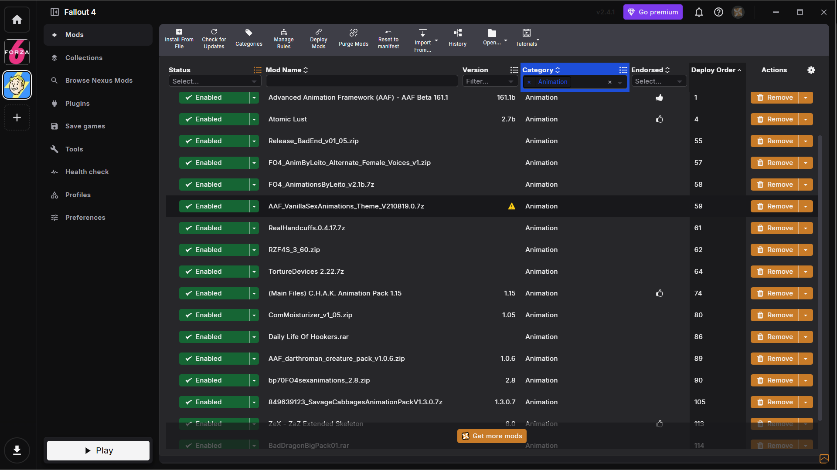Open the Save games page

(x=98, y=126)
